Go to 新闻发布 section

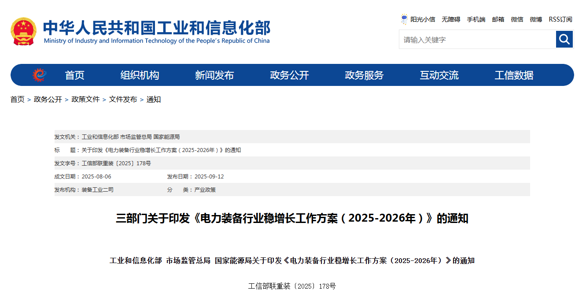click(x=214, y=75)
